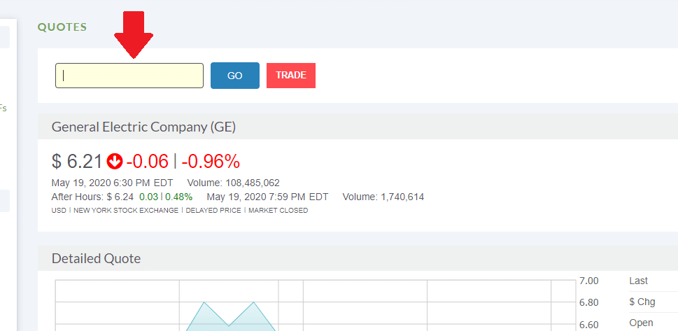Open the Detailed Quote section header
Screen dimensions: 678x331
pyautogui.click(x=96, y=259)
